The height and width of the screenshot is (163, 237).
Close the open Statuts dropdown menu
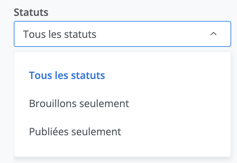coord(214,34)
